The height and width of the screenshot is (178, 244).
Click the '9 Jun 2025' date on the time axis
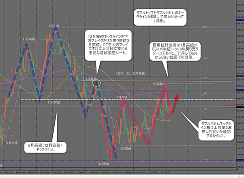point(141,173)
